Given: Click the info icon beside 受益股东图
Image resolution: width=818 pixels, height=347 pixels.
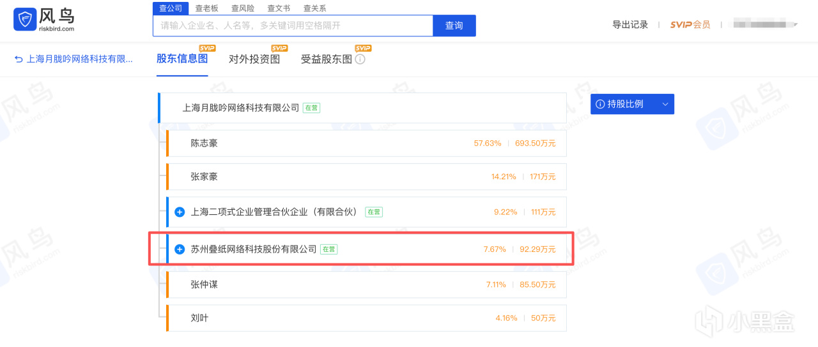Looking at the screenshot, I should pyautogui.click(x=360, y=59).
